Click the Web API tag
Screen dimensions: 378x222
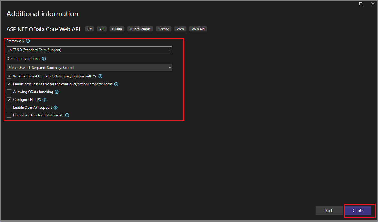pos(198,29)
